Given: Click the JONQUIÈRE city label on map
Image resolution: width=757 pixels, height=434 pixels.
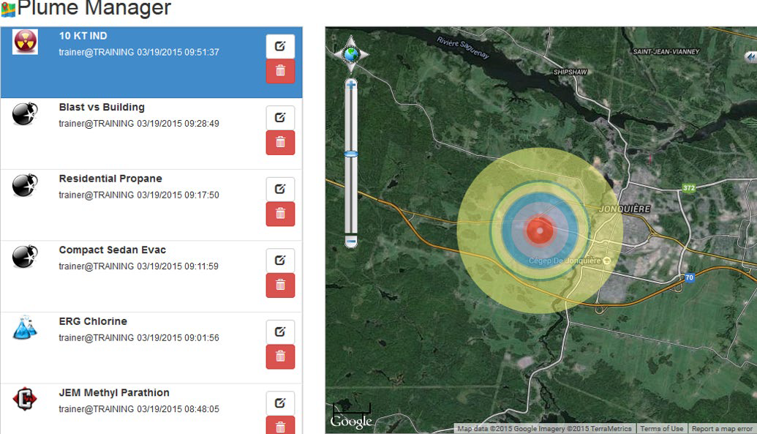Looking at the screenshot, I should [625, 209].
